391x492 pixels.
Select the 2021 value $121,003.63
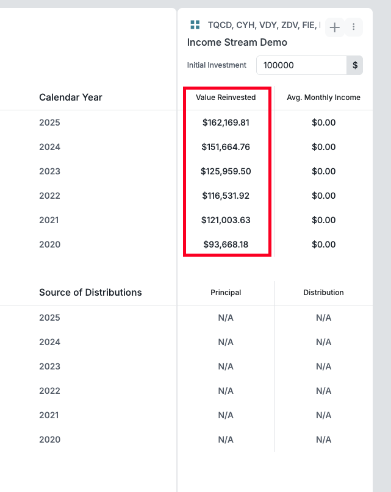coord(226,220)
